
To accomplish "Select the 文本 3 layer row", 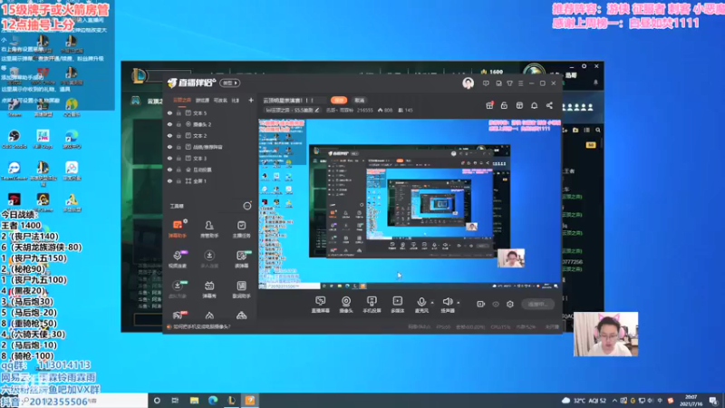I will (210, 158).
